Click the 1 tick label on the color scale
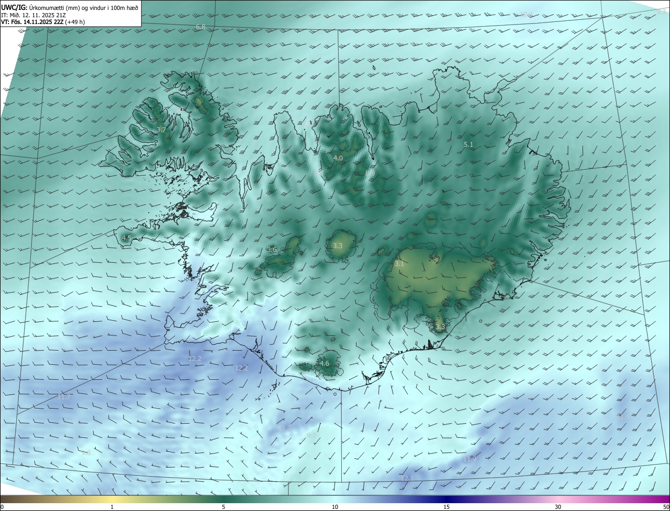 112,507
